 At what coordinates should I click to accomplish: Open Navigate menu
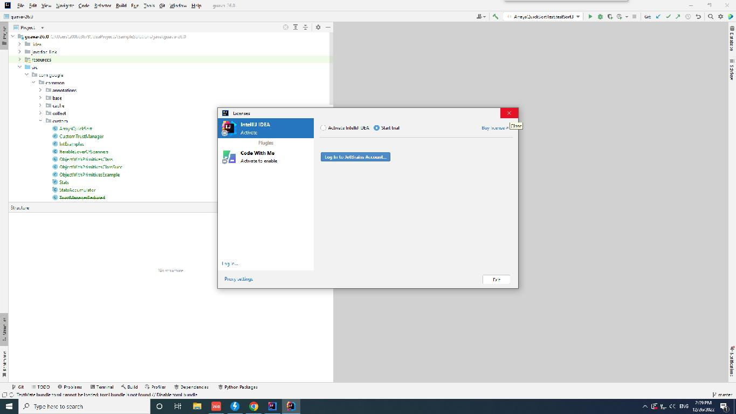65,5
